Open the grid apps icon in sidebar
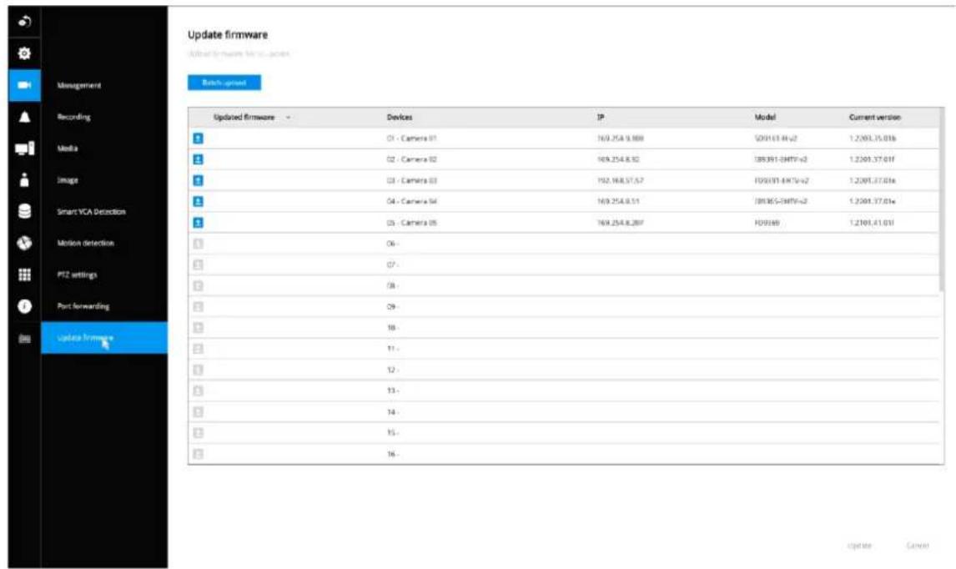This screenshot has height=569, width=956. 24,274
